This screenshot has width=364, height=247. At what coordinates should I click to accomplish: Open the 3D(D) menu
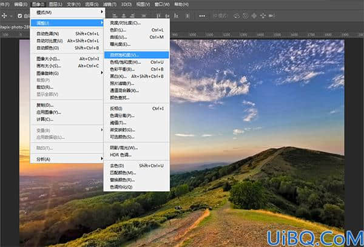coord(127,4)
